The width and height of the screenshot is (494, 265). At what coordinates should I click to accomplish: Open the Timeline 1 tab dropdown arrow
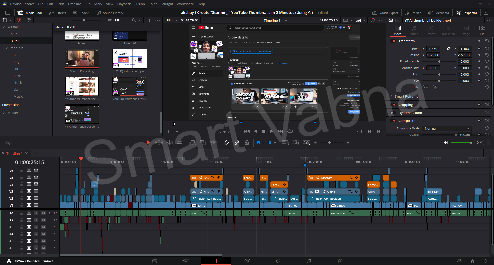(27, 153)
